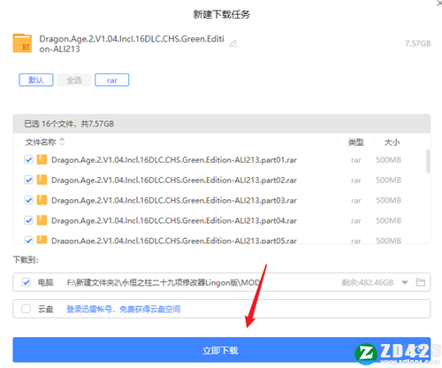
Task: Click the task name Dragon.Age.2 title text
Action: 132,43
